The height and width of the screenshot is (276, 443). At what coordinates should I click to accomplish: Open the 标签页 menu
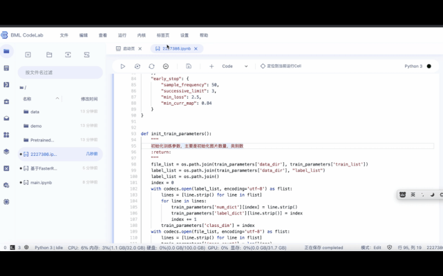(x=163, y=35)
